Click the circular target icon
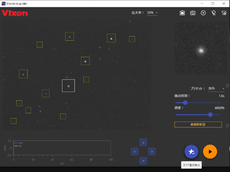Viewport: 230px width, 172px height. tap(203, 13)
